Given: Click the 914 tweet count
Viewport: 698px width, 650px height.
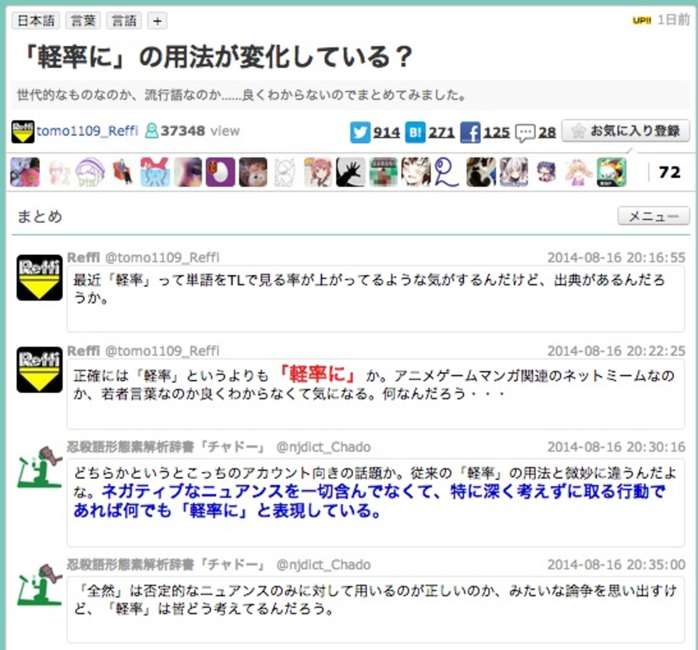Looking at the screenshot, I should pos(387,132).
